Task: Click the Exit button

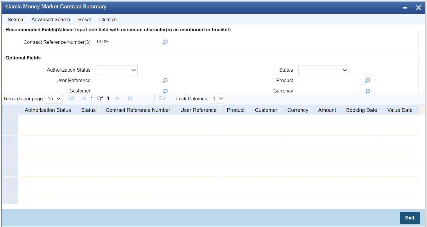Action: pyautogui.click(x=410, y=218)
